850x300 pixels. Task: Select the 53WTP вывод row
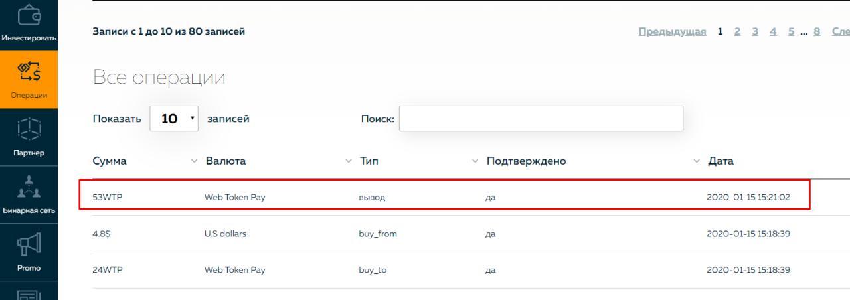click(444, 197)
